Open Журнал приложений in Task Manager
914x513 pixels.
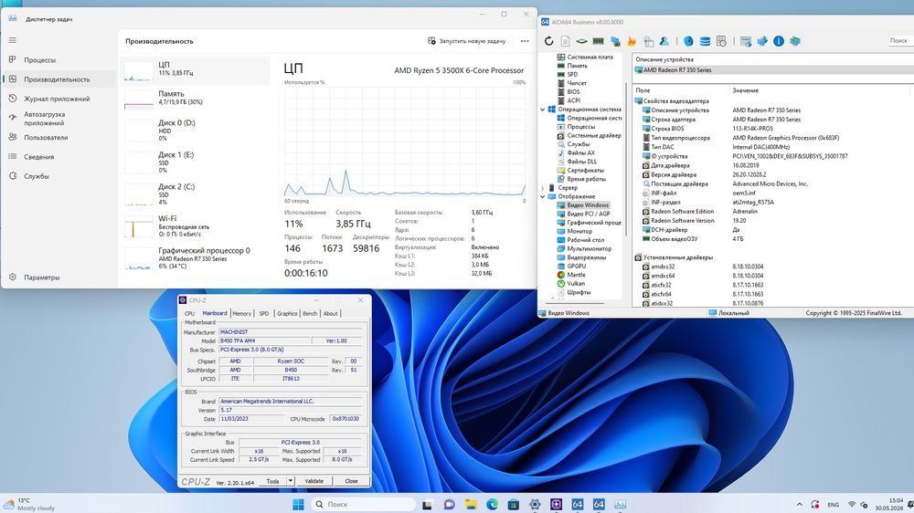click(58, 99)
